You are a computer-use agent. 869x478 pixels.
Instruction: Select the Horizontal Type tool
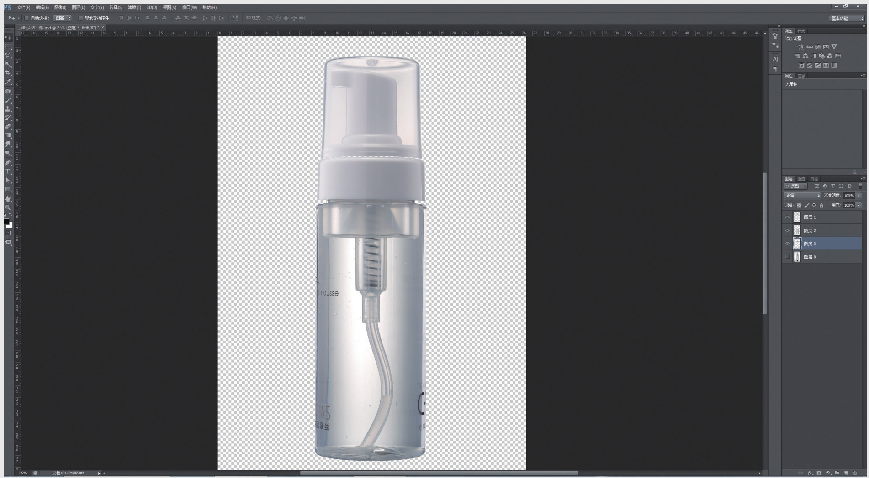(x=8, y=171)
